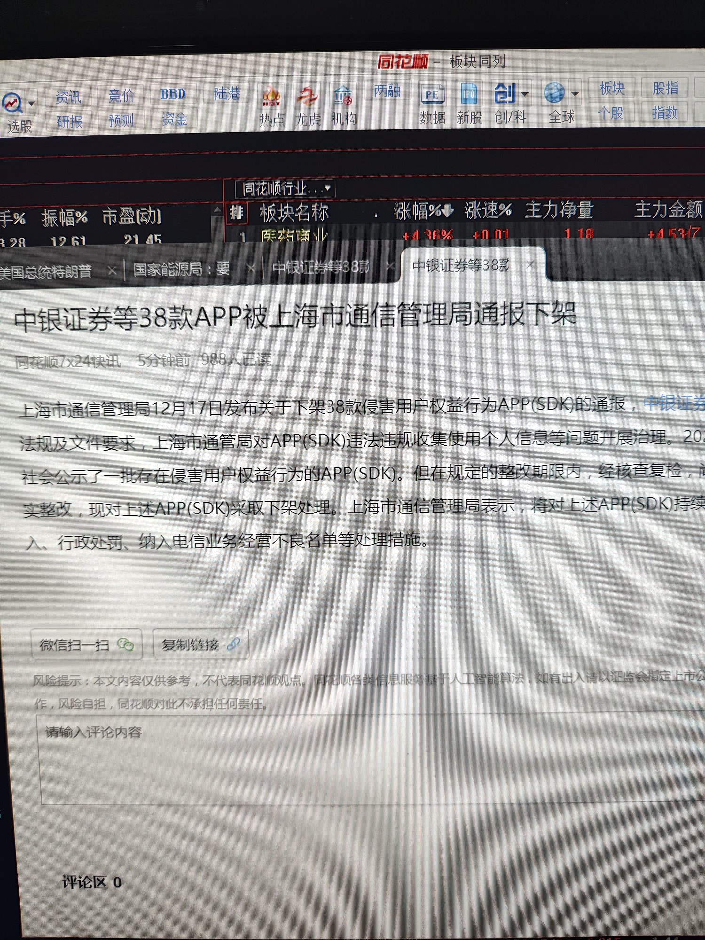Image resolution: width=705 pixels, height=940 pixels.
Task: Open 竞价 auction button
Action: tap(121, 96)
